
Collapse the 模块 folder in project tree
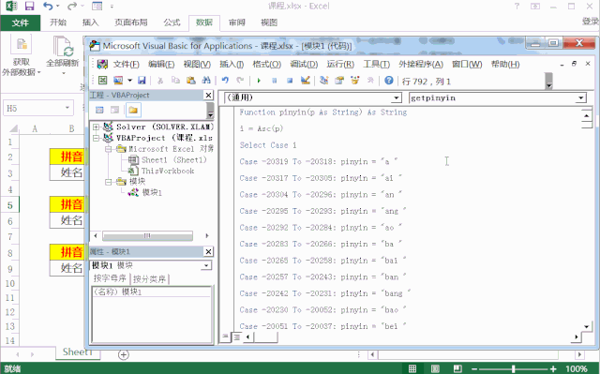pos(109,182)
